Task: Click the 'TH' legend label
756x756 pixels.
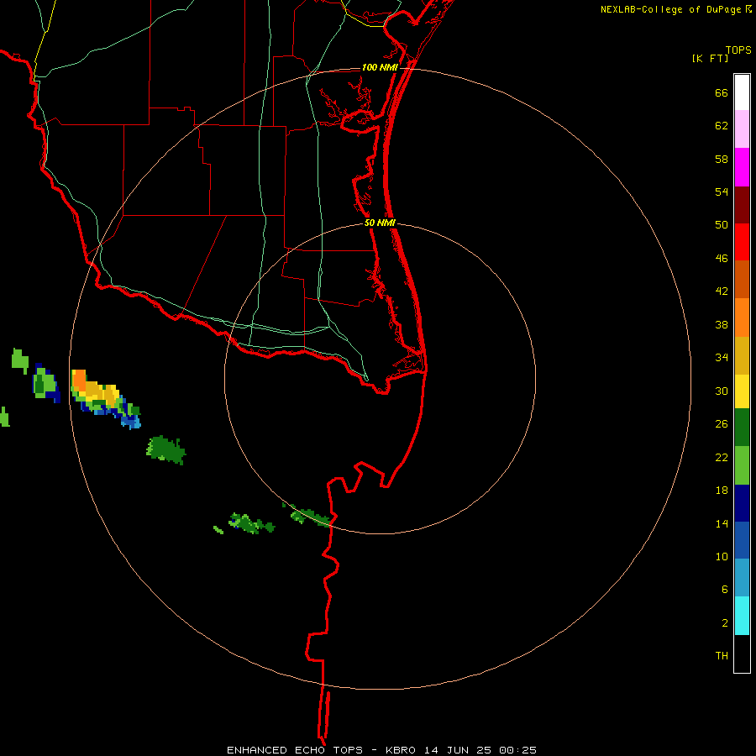Action: pos(722,656)
